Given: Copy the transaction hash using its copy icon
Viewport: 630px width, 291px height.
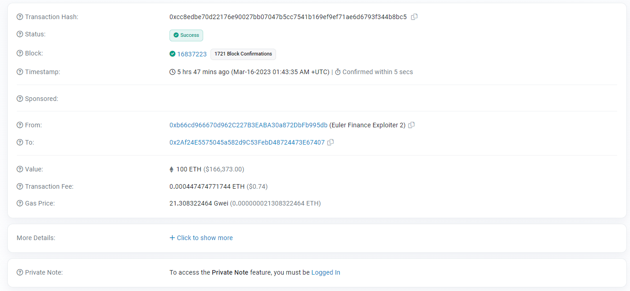Looking at the screenshot, I should click(x=414, y=16).
